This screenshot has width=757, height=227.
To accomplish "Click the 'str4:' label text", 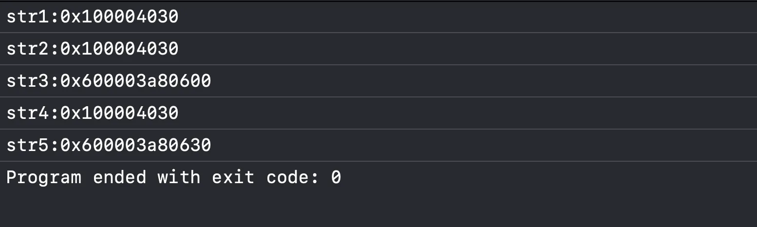I will point(33,113).
